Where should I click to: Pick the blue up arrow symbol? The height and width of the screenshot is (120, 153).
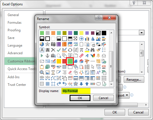tap(87, 84)
